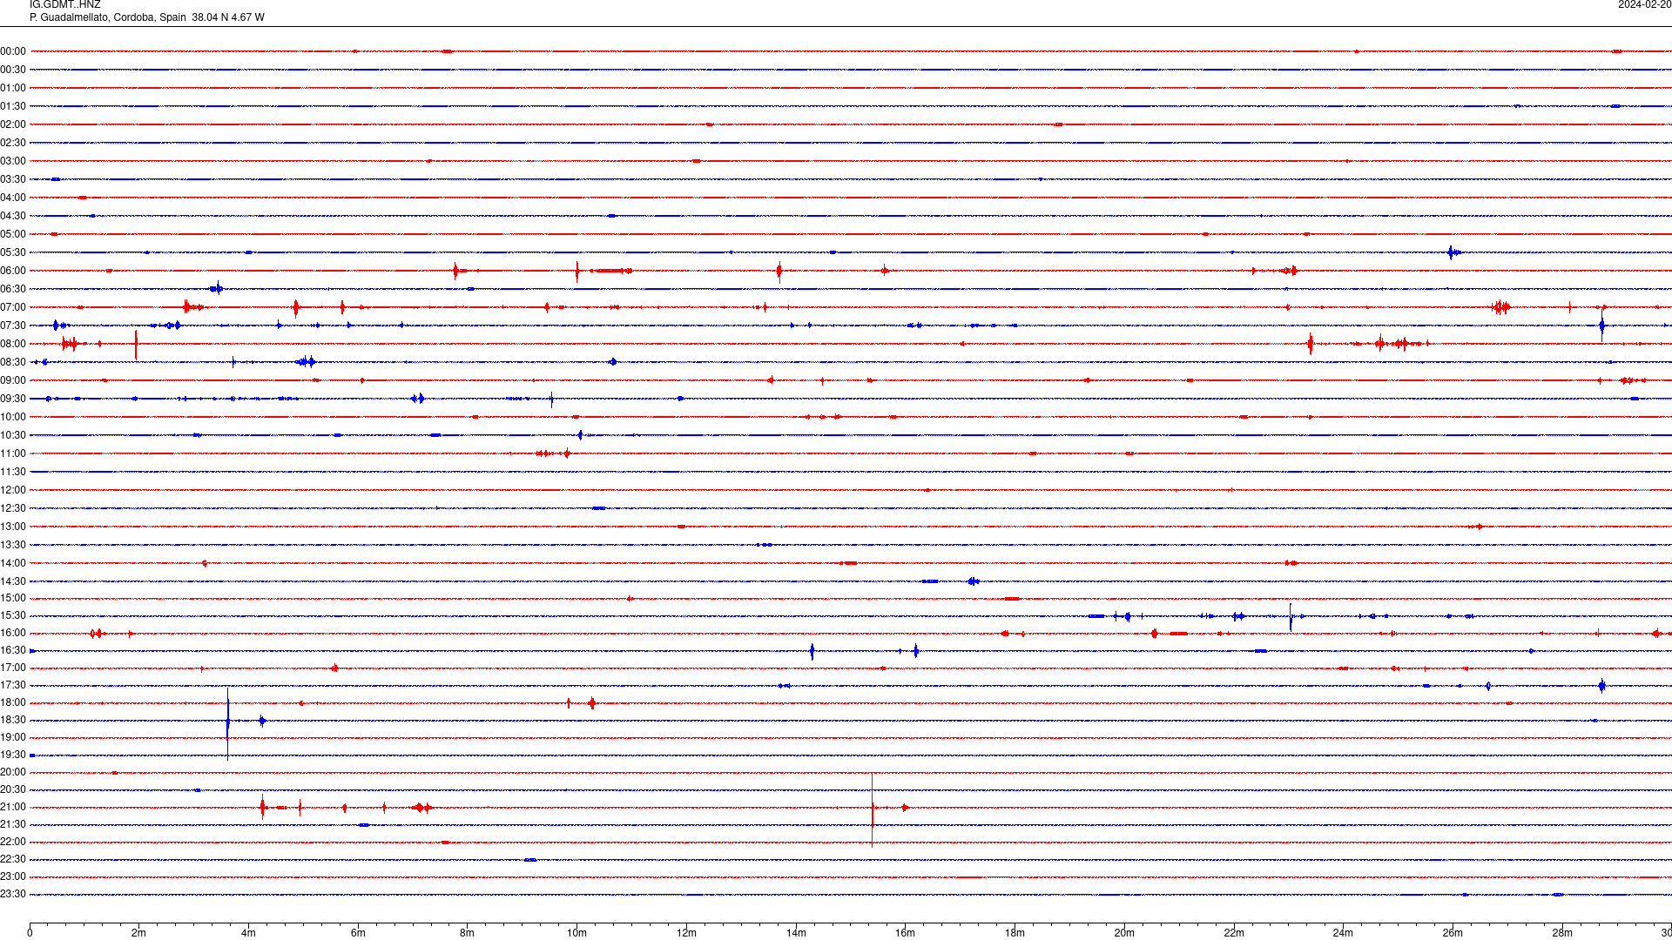Screen dimensions: 1672x940
Task: Click the 02:30 trace time label
Action: (x=13, y=143)
